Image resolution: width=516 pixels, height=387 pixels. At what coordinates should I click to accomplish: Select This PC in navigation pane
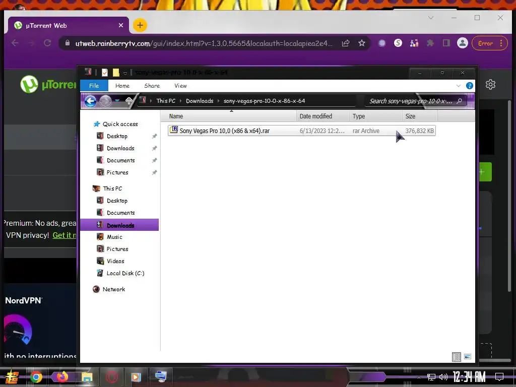tap(112, 188)
